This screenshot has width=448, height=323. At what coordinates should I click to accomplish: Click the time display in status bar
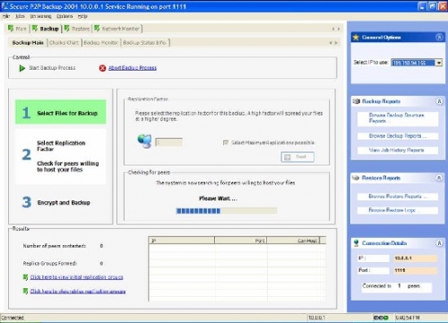coord(408,318)
